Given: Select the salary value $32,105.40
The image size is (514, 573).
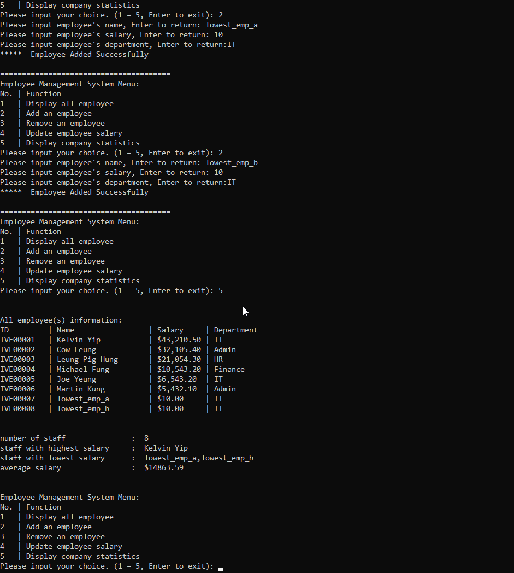Looking at the screenshot, I should (x=179, y=350).
